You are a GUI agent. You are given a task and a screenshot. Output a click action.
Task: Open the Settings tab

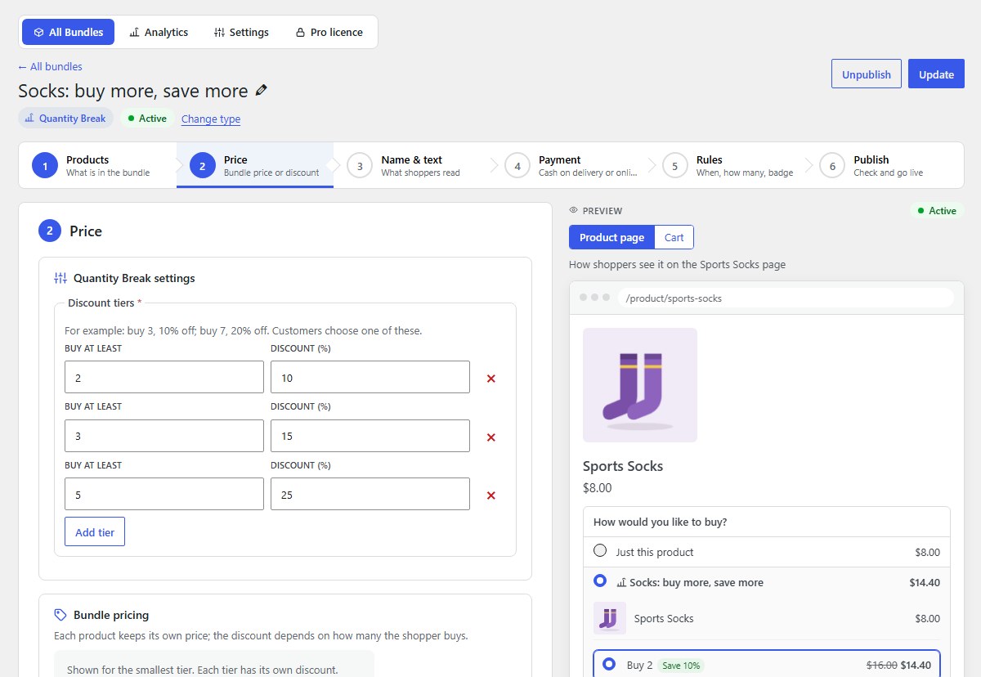point(241,32)
